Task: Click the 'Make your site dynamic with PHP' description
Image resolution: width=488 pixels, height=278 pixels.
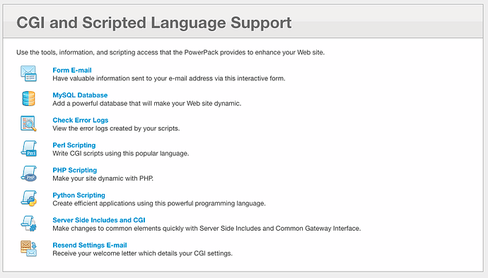Action: (x=103, y=179)
